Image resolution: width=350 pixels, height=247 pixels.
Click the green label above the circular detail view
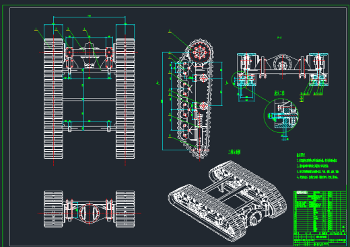pos(279,93)
